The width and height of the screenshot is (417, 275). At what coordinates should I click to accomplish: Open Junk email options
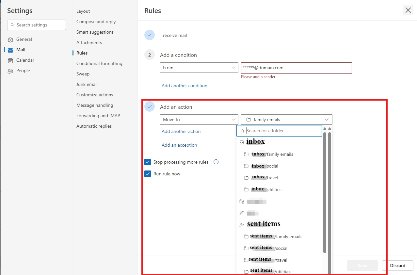click(87, 84)
